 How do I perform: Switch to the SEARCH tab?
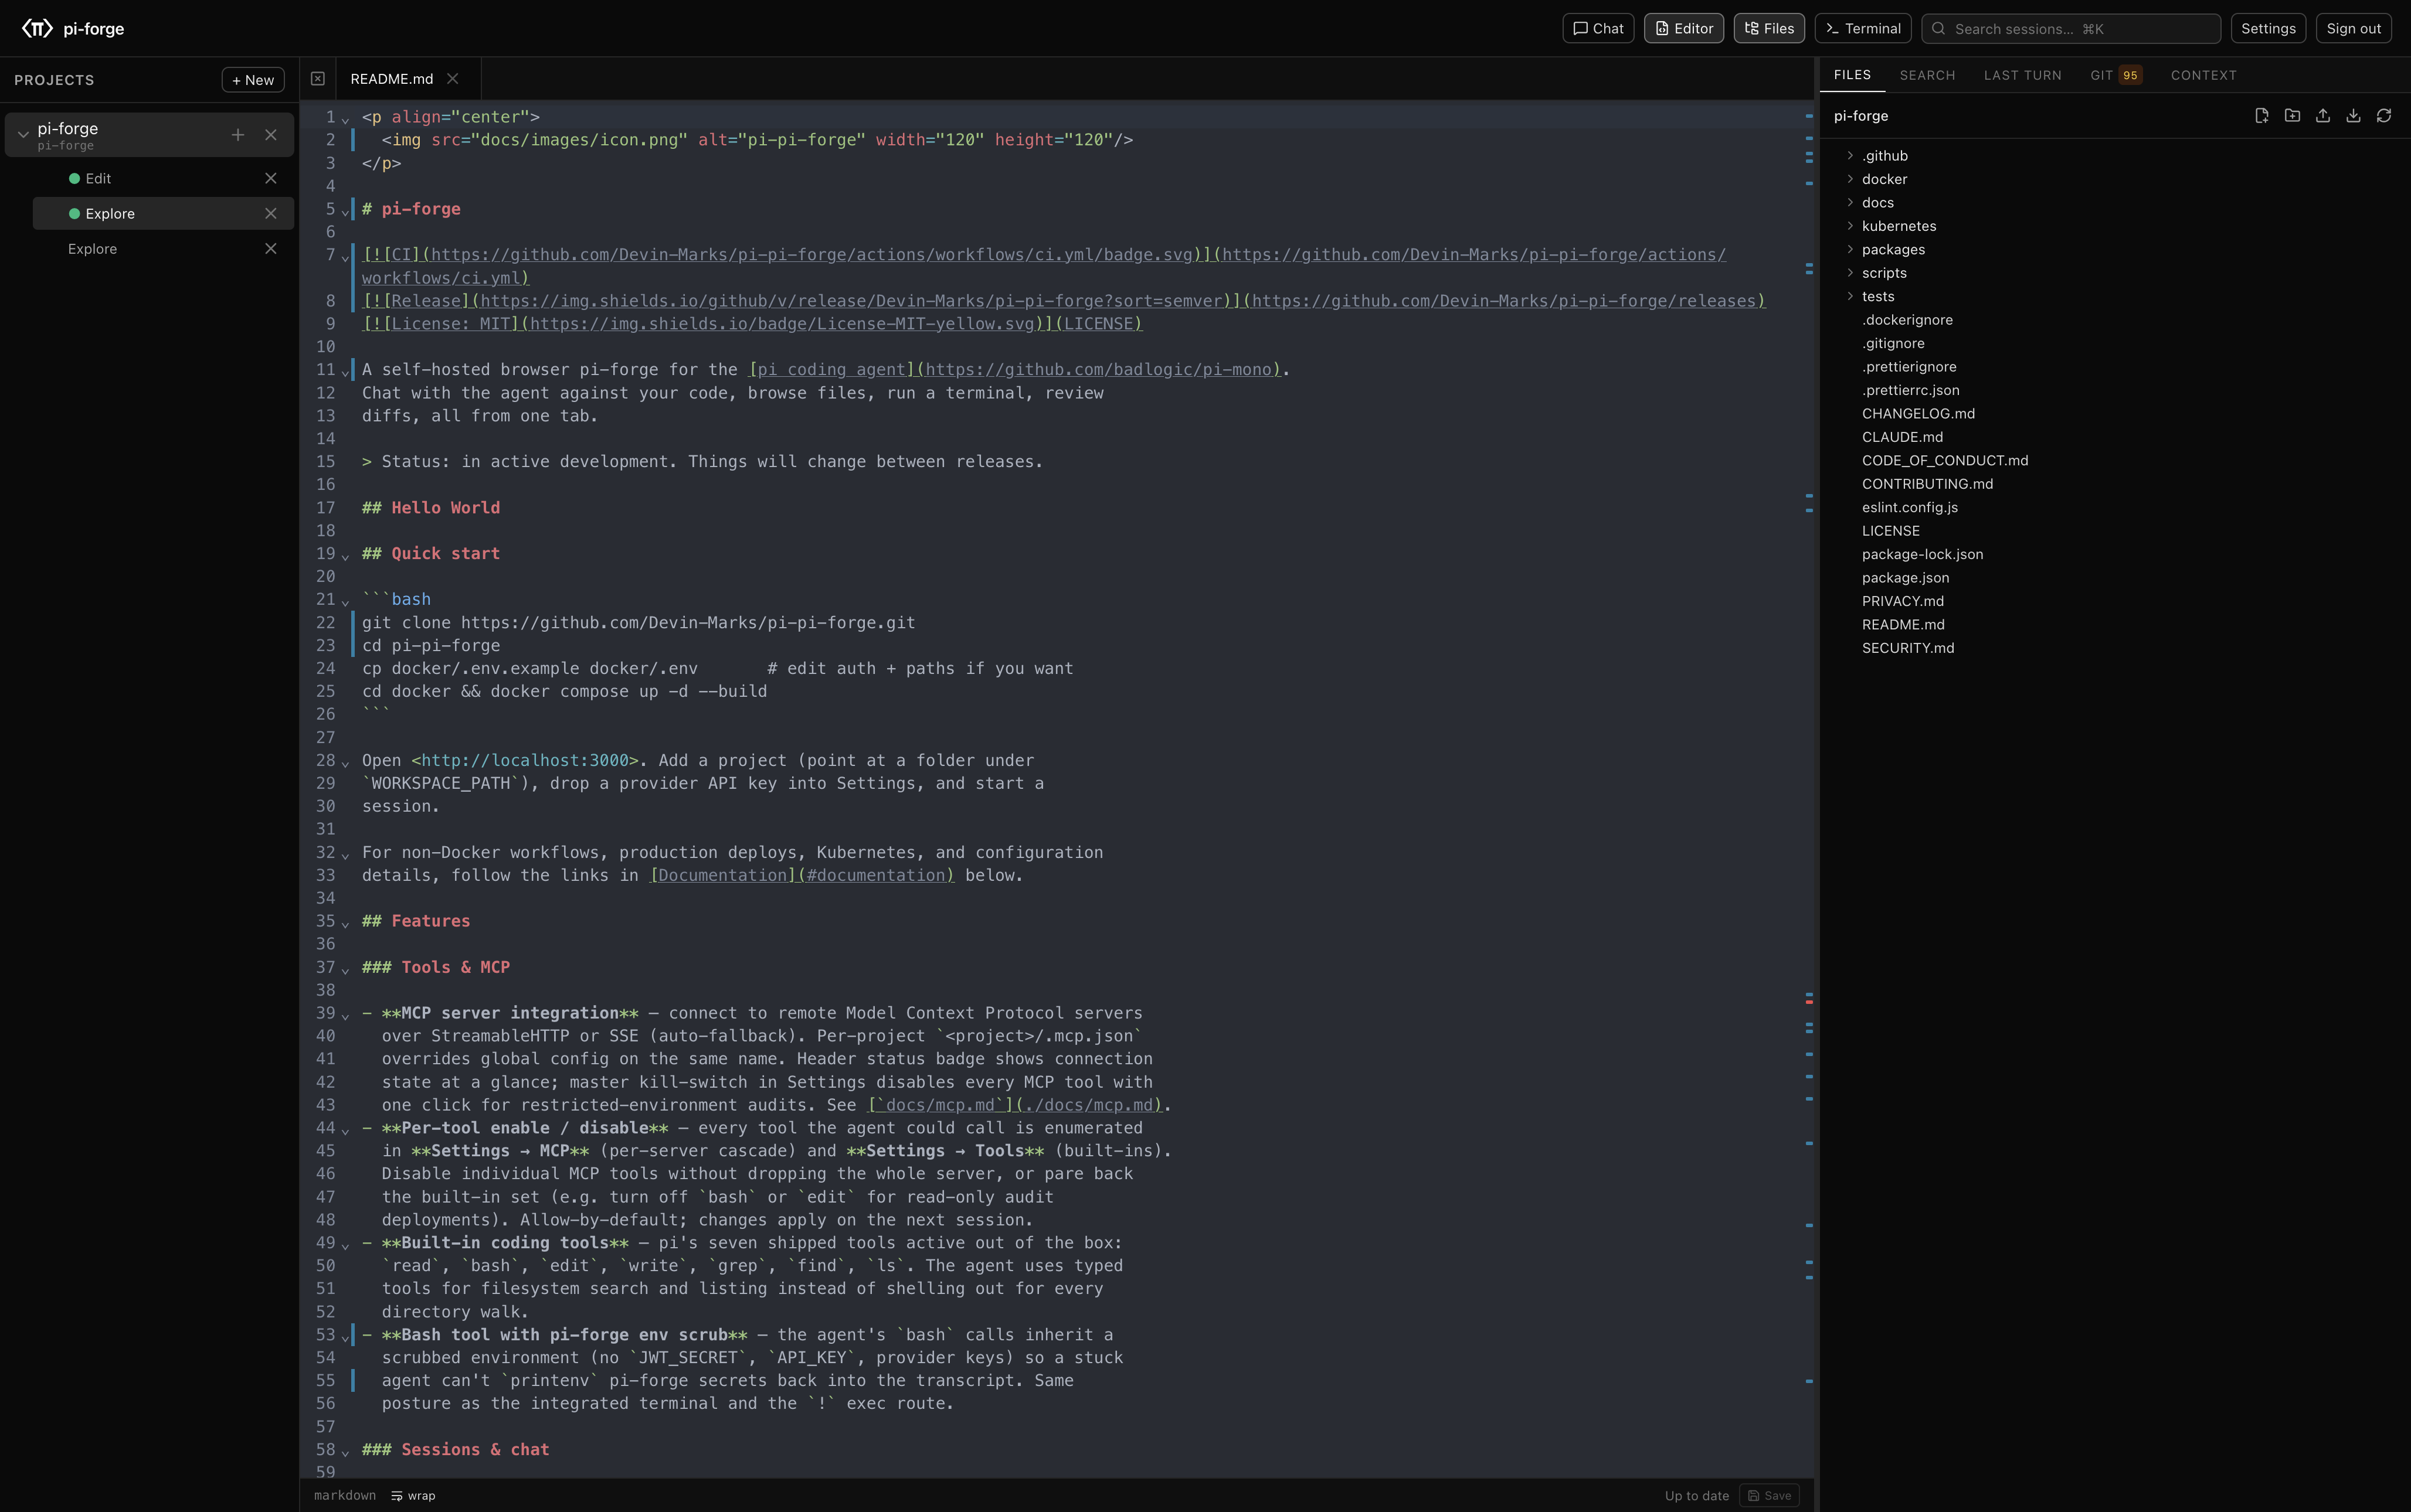1927,76
